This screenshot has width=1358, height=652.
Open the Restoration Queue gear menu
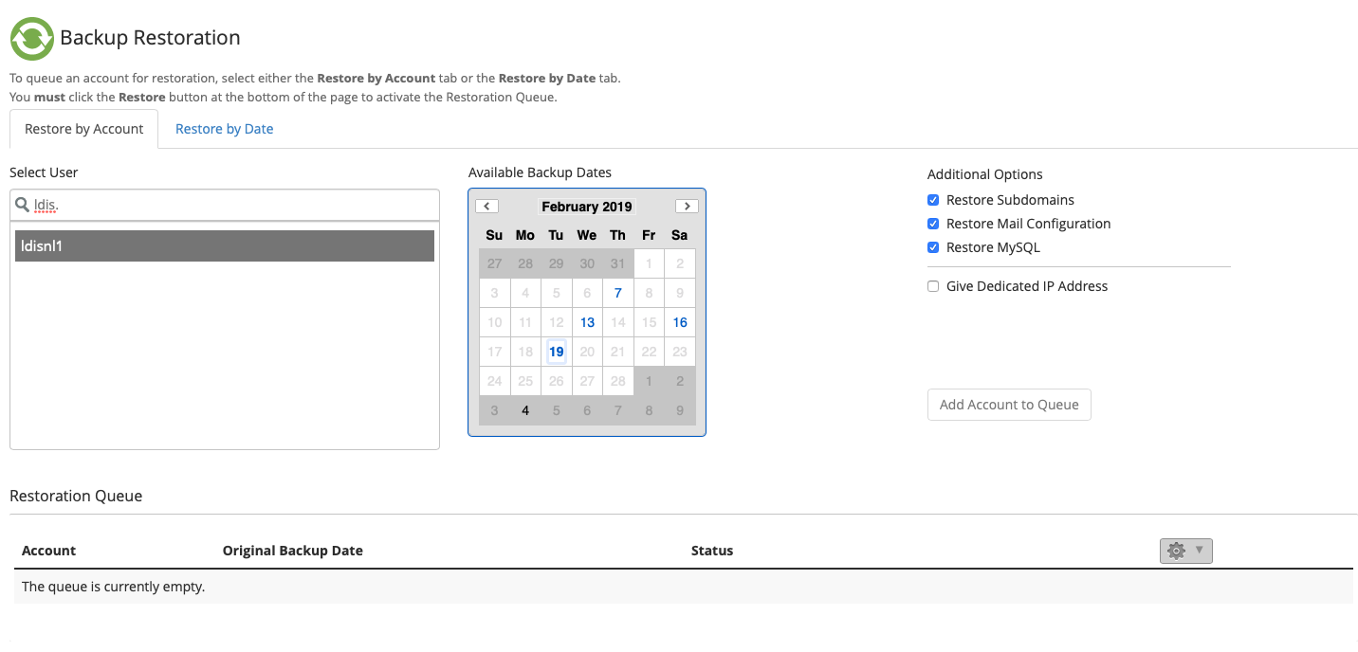point(1185,551)
